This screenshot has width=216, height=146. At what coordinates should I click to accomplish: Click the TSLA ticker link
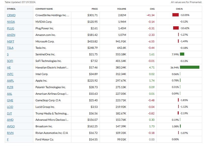coord(10,48)
